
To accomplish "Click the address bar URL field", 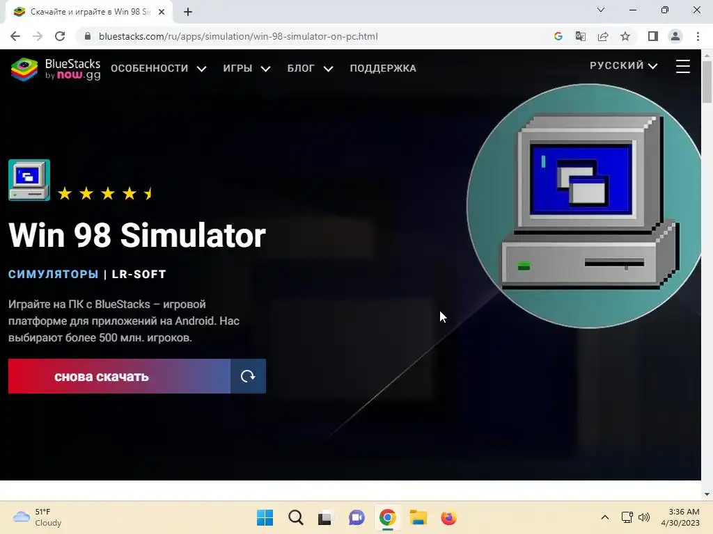I will pos(315,36).
